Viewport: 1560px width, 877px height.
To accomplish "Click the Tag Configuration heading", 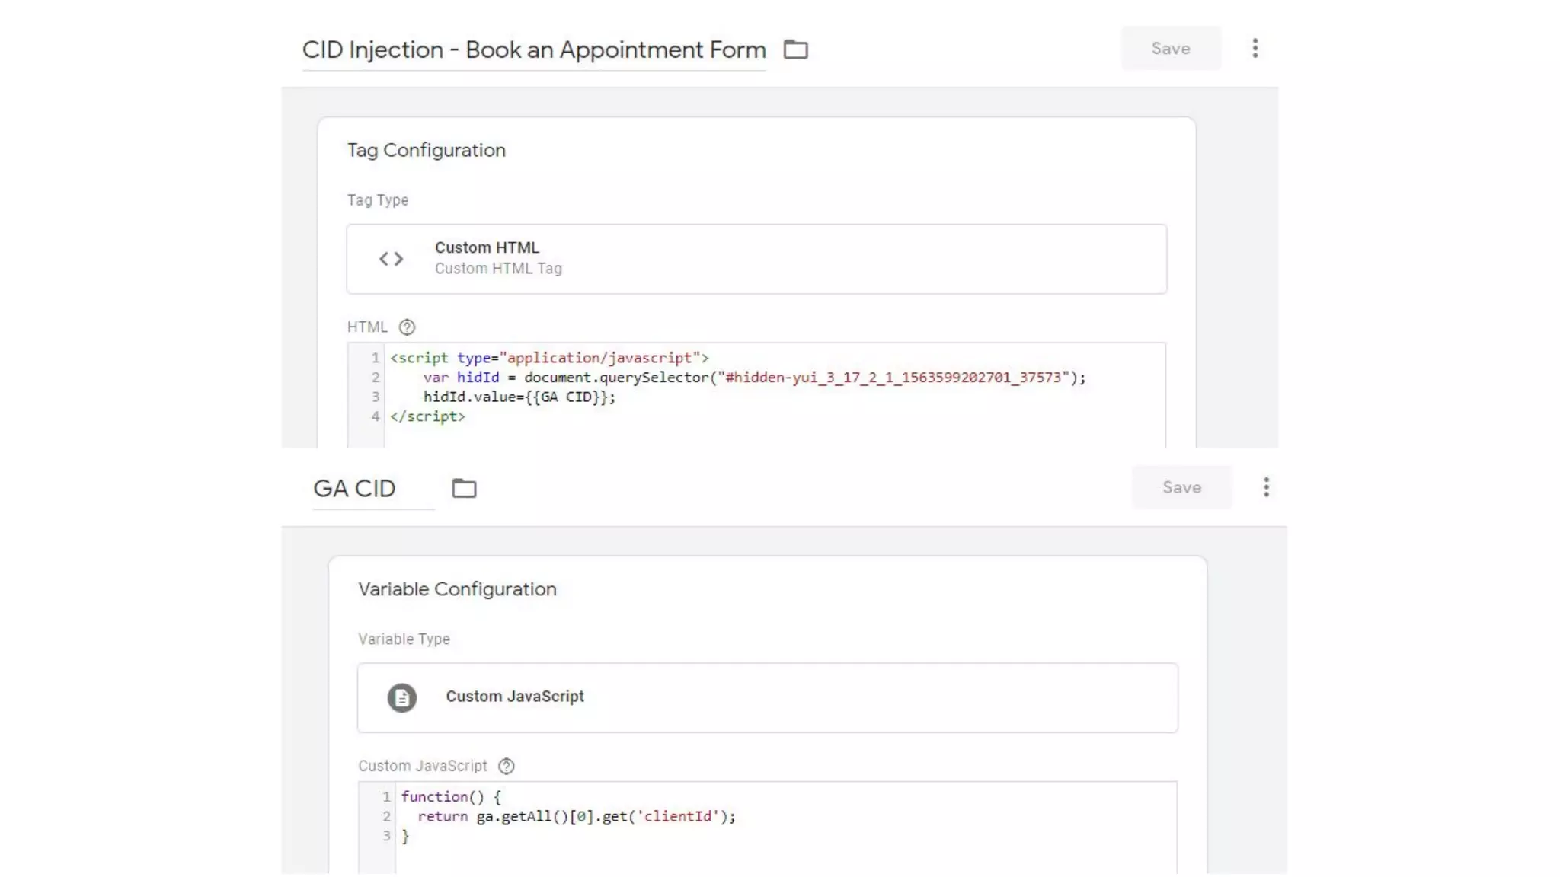I will click(426, 150).
